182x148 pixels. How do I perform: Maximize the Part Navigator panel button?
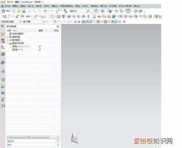tap(58, 27)
